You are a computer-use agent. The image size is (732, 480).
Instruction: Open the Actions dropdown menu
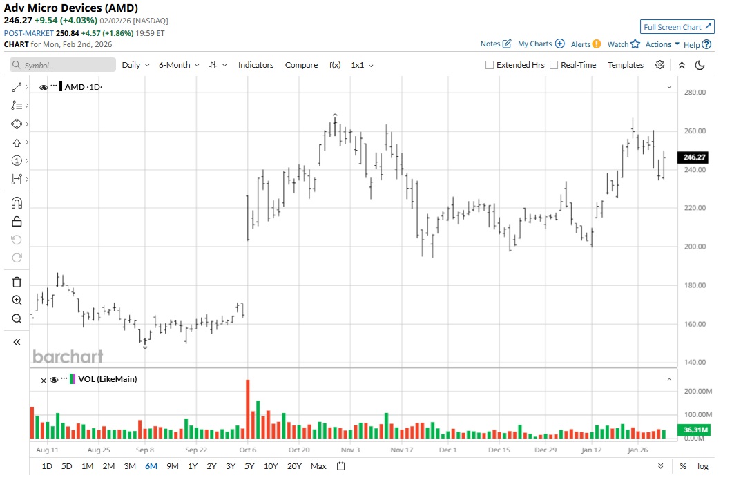662,44
